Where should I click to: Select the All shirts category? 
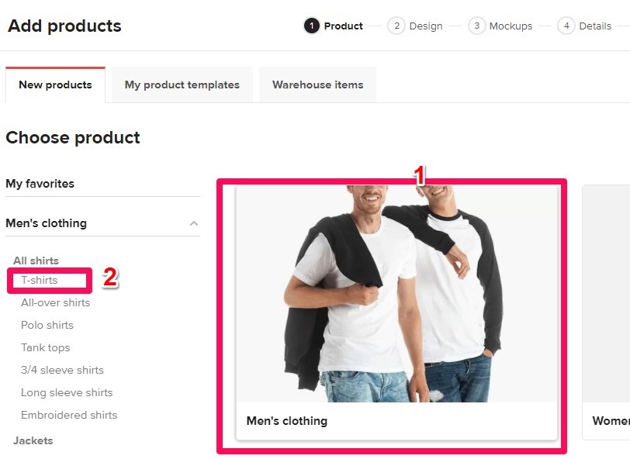click(x=36, y=261)
